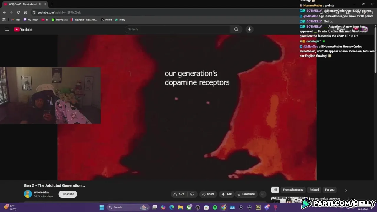The image size is (377, 212).
Task: Open the YT bookmark
Action: point(45,20)
